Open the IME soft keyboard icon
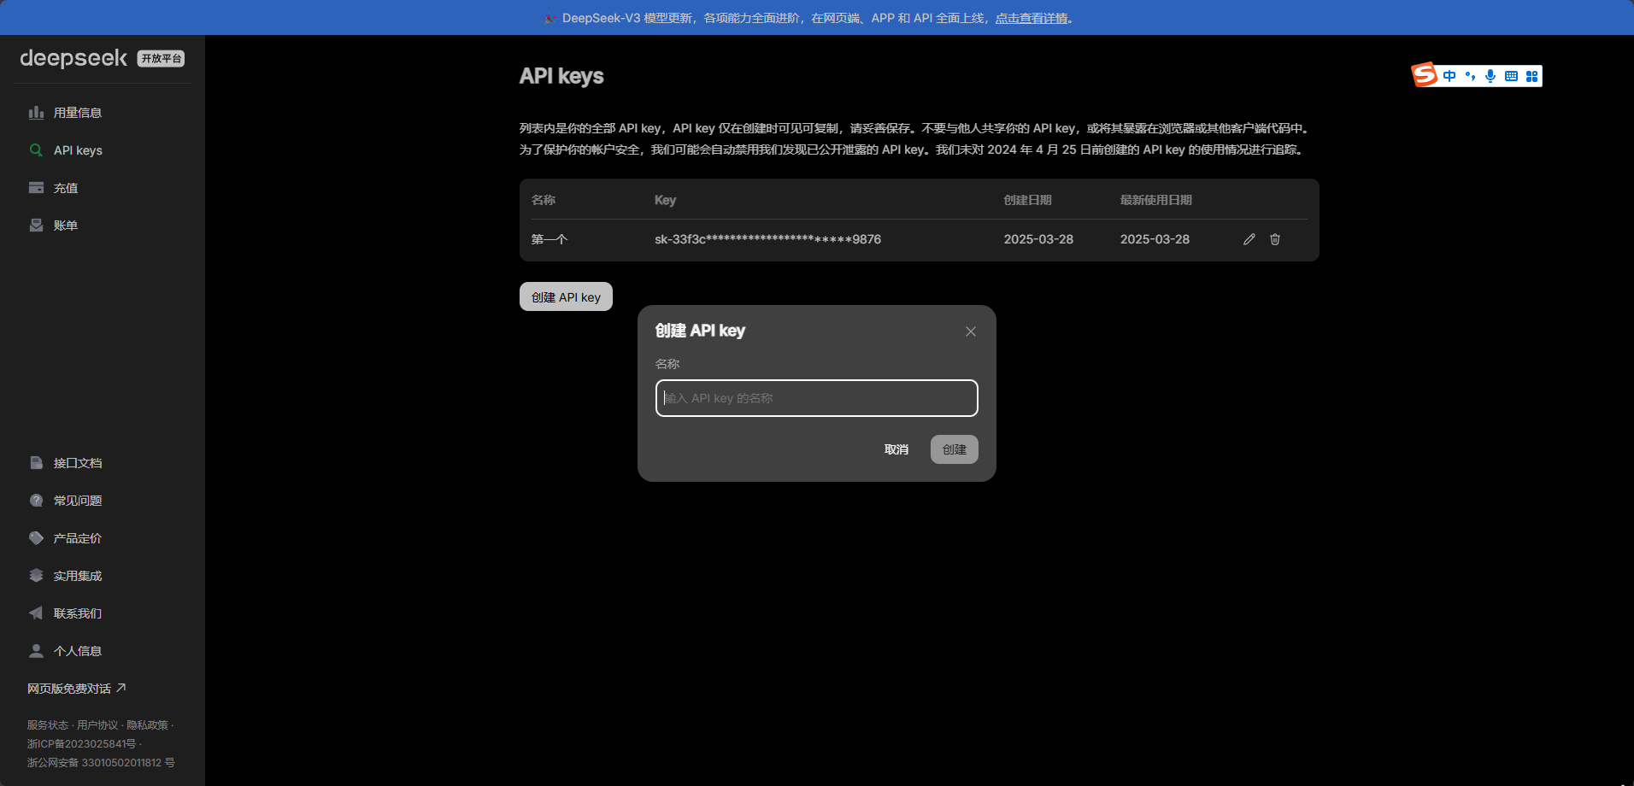This screenshot has width=1634, height=786. coord(1511,76)
